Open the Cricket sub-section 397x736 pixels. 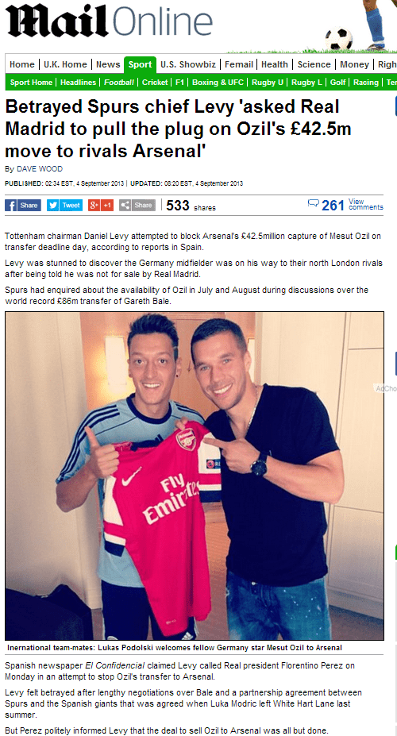pyautogui.click(x=155, y=82)
